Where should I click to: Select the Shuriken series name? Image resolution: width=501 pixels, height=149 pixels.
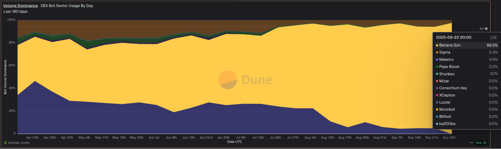447,74
